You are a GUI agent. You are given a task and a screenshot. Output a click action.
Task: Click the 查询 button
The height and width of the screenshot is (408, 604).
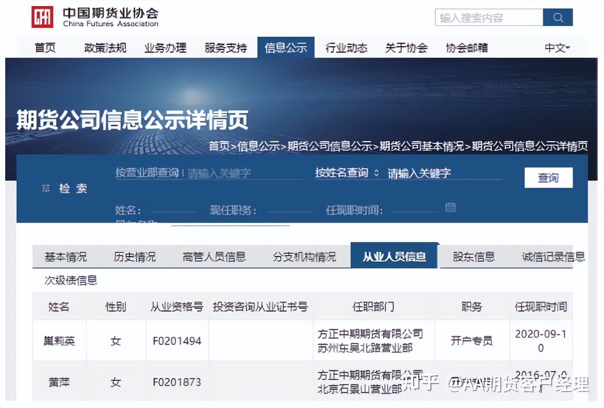click(549, 178)
